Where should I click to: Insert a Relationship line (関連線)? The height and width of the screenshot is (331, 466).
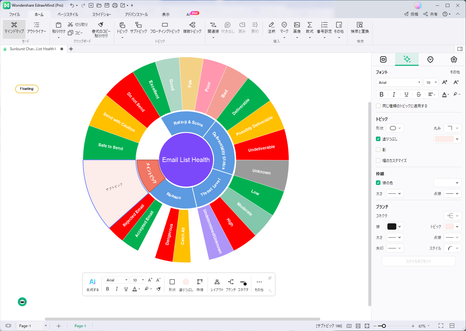(213, 25)
